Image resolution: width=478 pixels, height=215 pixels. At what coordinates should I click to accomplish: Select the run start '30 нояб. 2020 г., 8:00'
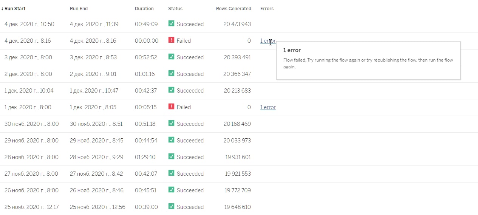(x=32, y=124)
